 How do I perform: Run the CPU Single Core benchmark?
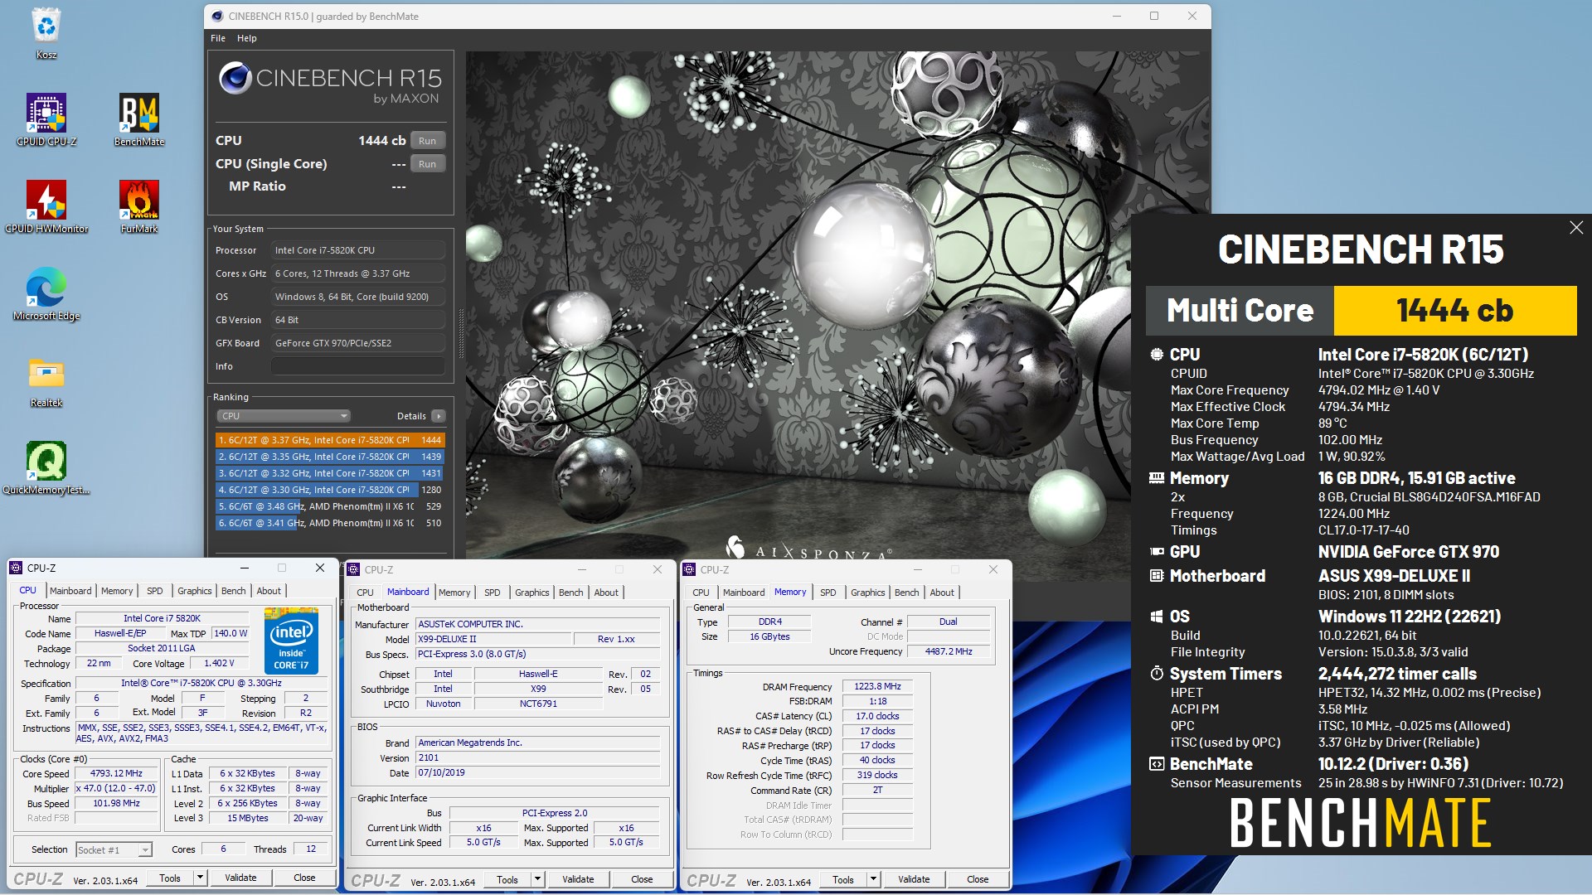[x=427, y=164]
